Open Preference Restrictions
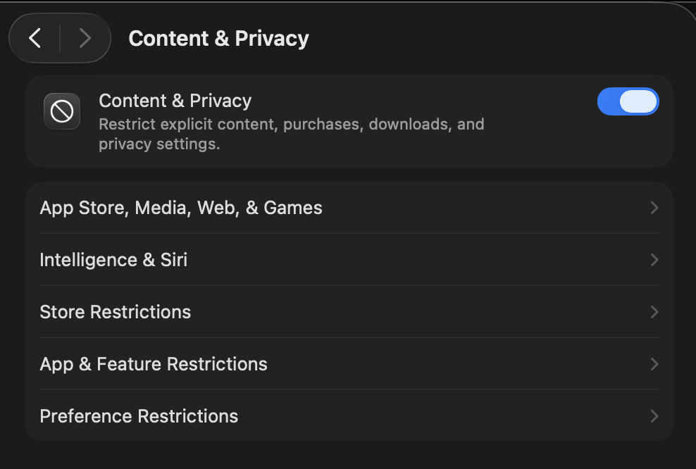 [349, 415]
